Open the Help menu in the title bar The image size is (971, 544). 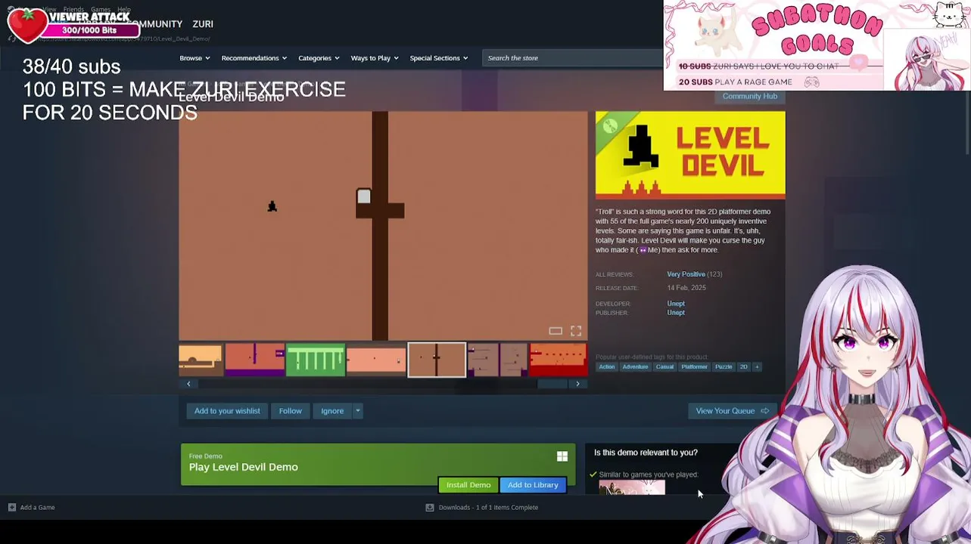(124, 10)
